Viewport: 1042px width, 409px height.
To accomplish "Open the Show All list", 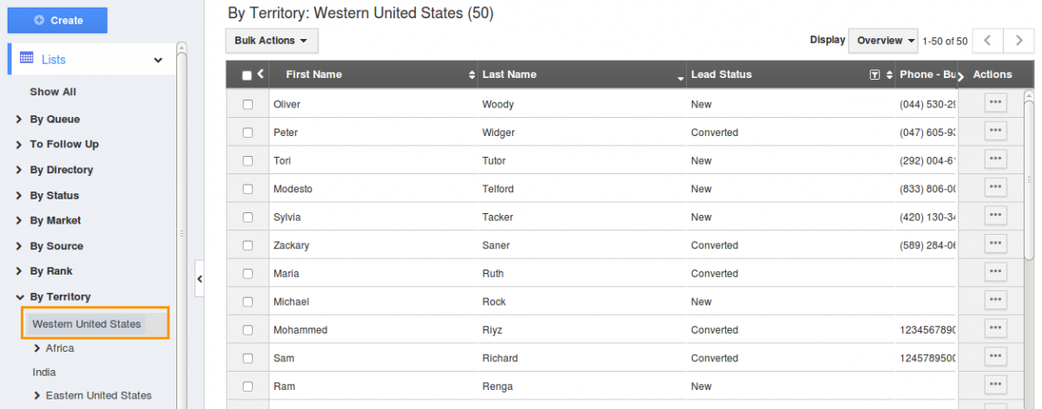I will (53, 91).
